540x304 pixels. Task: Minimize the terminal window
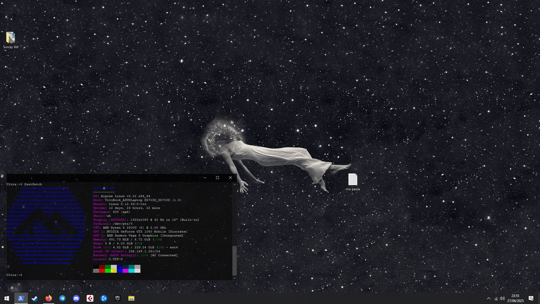[205, 178]
